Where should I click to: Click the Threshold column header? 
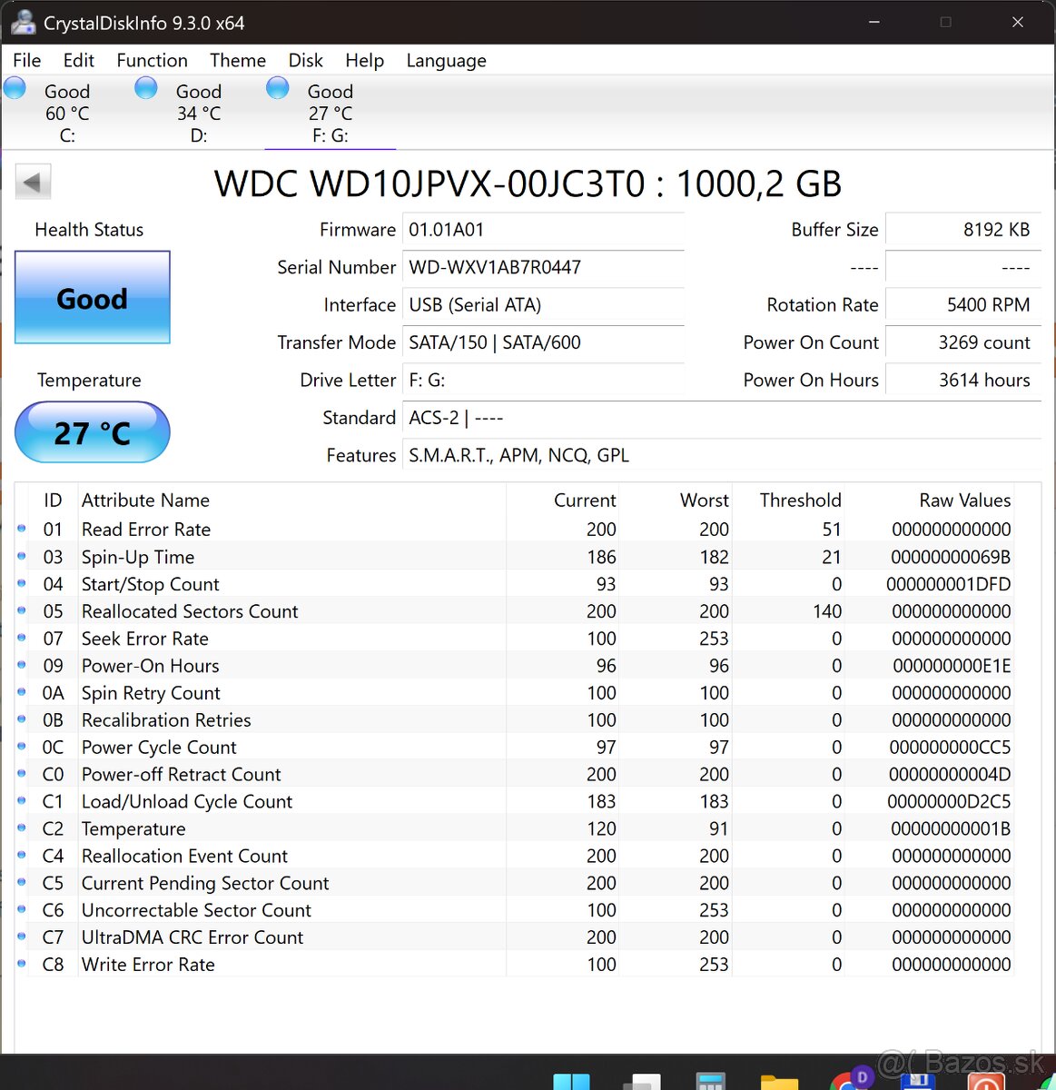[x=801, y=500]
